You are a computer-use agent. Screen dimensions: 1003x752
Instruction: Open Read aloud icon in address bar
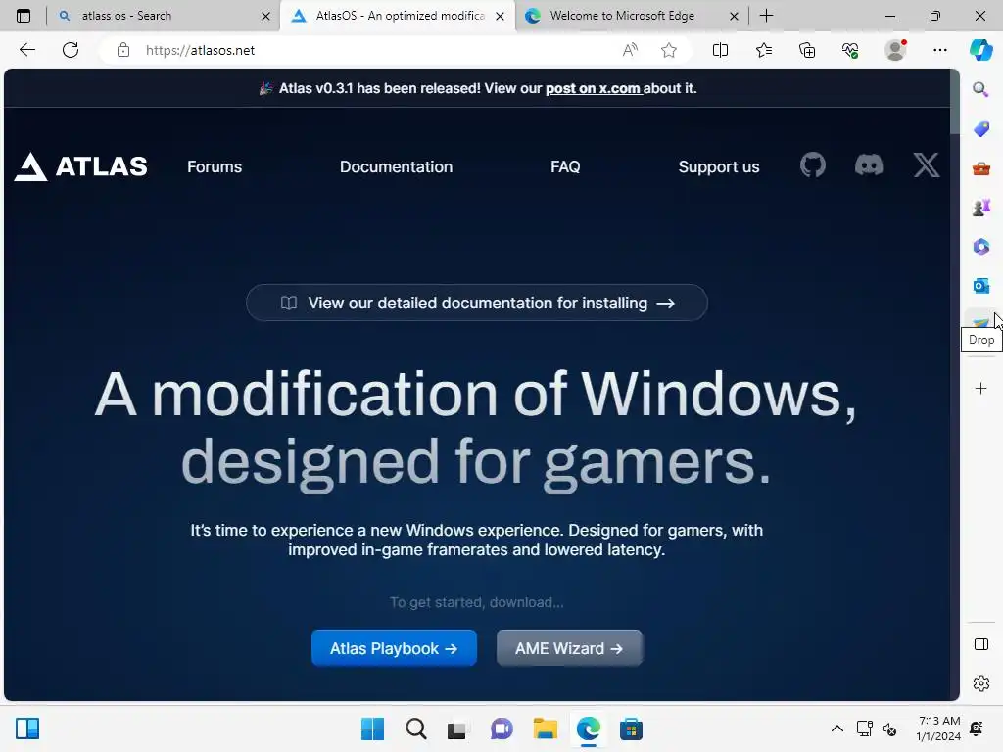click(x=630, y=50)
